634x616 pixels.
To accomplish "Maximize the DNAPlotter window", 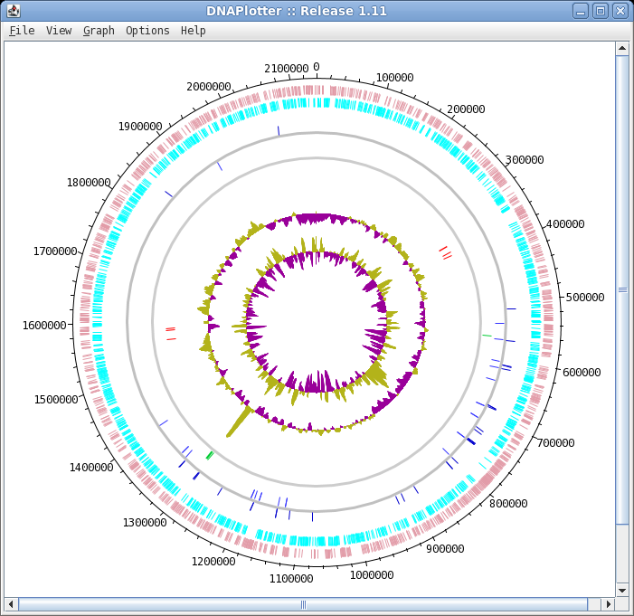I will [x=600, y=11].
